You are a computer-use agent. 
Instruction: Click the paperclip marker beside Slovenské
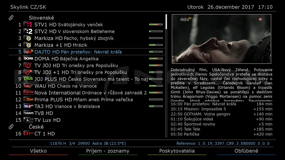tap(11, 17)
